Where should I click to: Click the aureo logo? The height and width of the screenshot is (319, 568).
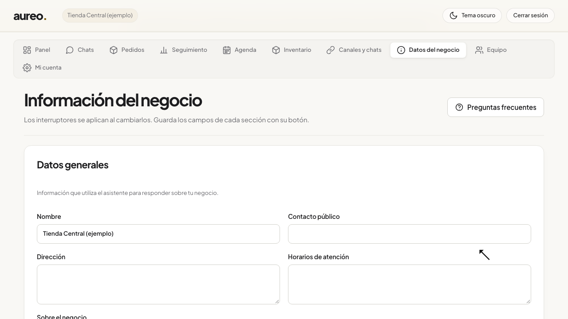click(x=30, y=16)
